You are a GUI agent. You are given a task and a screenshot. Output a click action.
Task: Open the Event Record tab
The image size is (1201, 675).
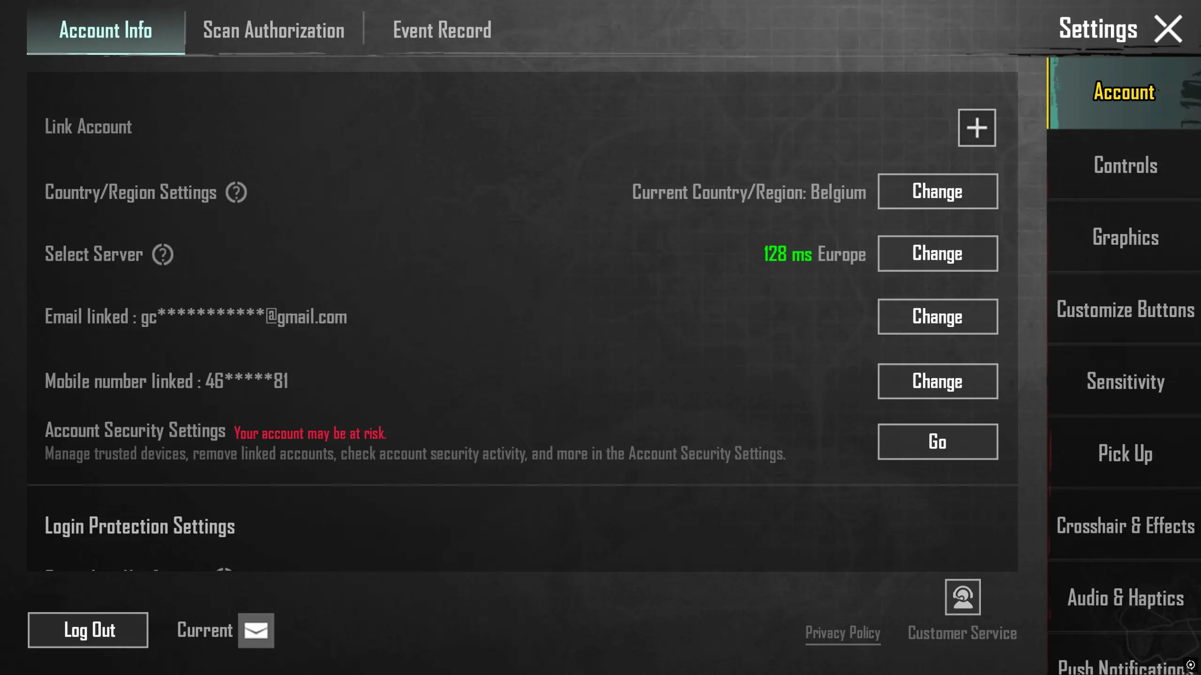[x=442, y=30]
